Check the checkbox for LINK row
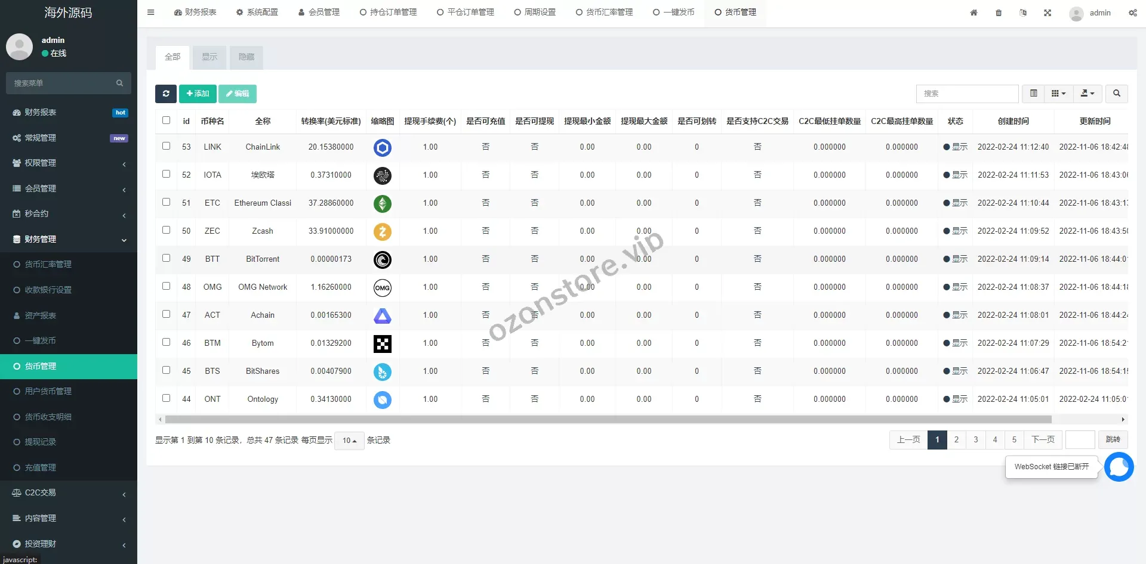Image resolution: width=1146 pixels, height=564 pixels. point(167,146)
